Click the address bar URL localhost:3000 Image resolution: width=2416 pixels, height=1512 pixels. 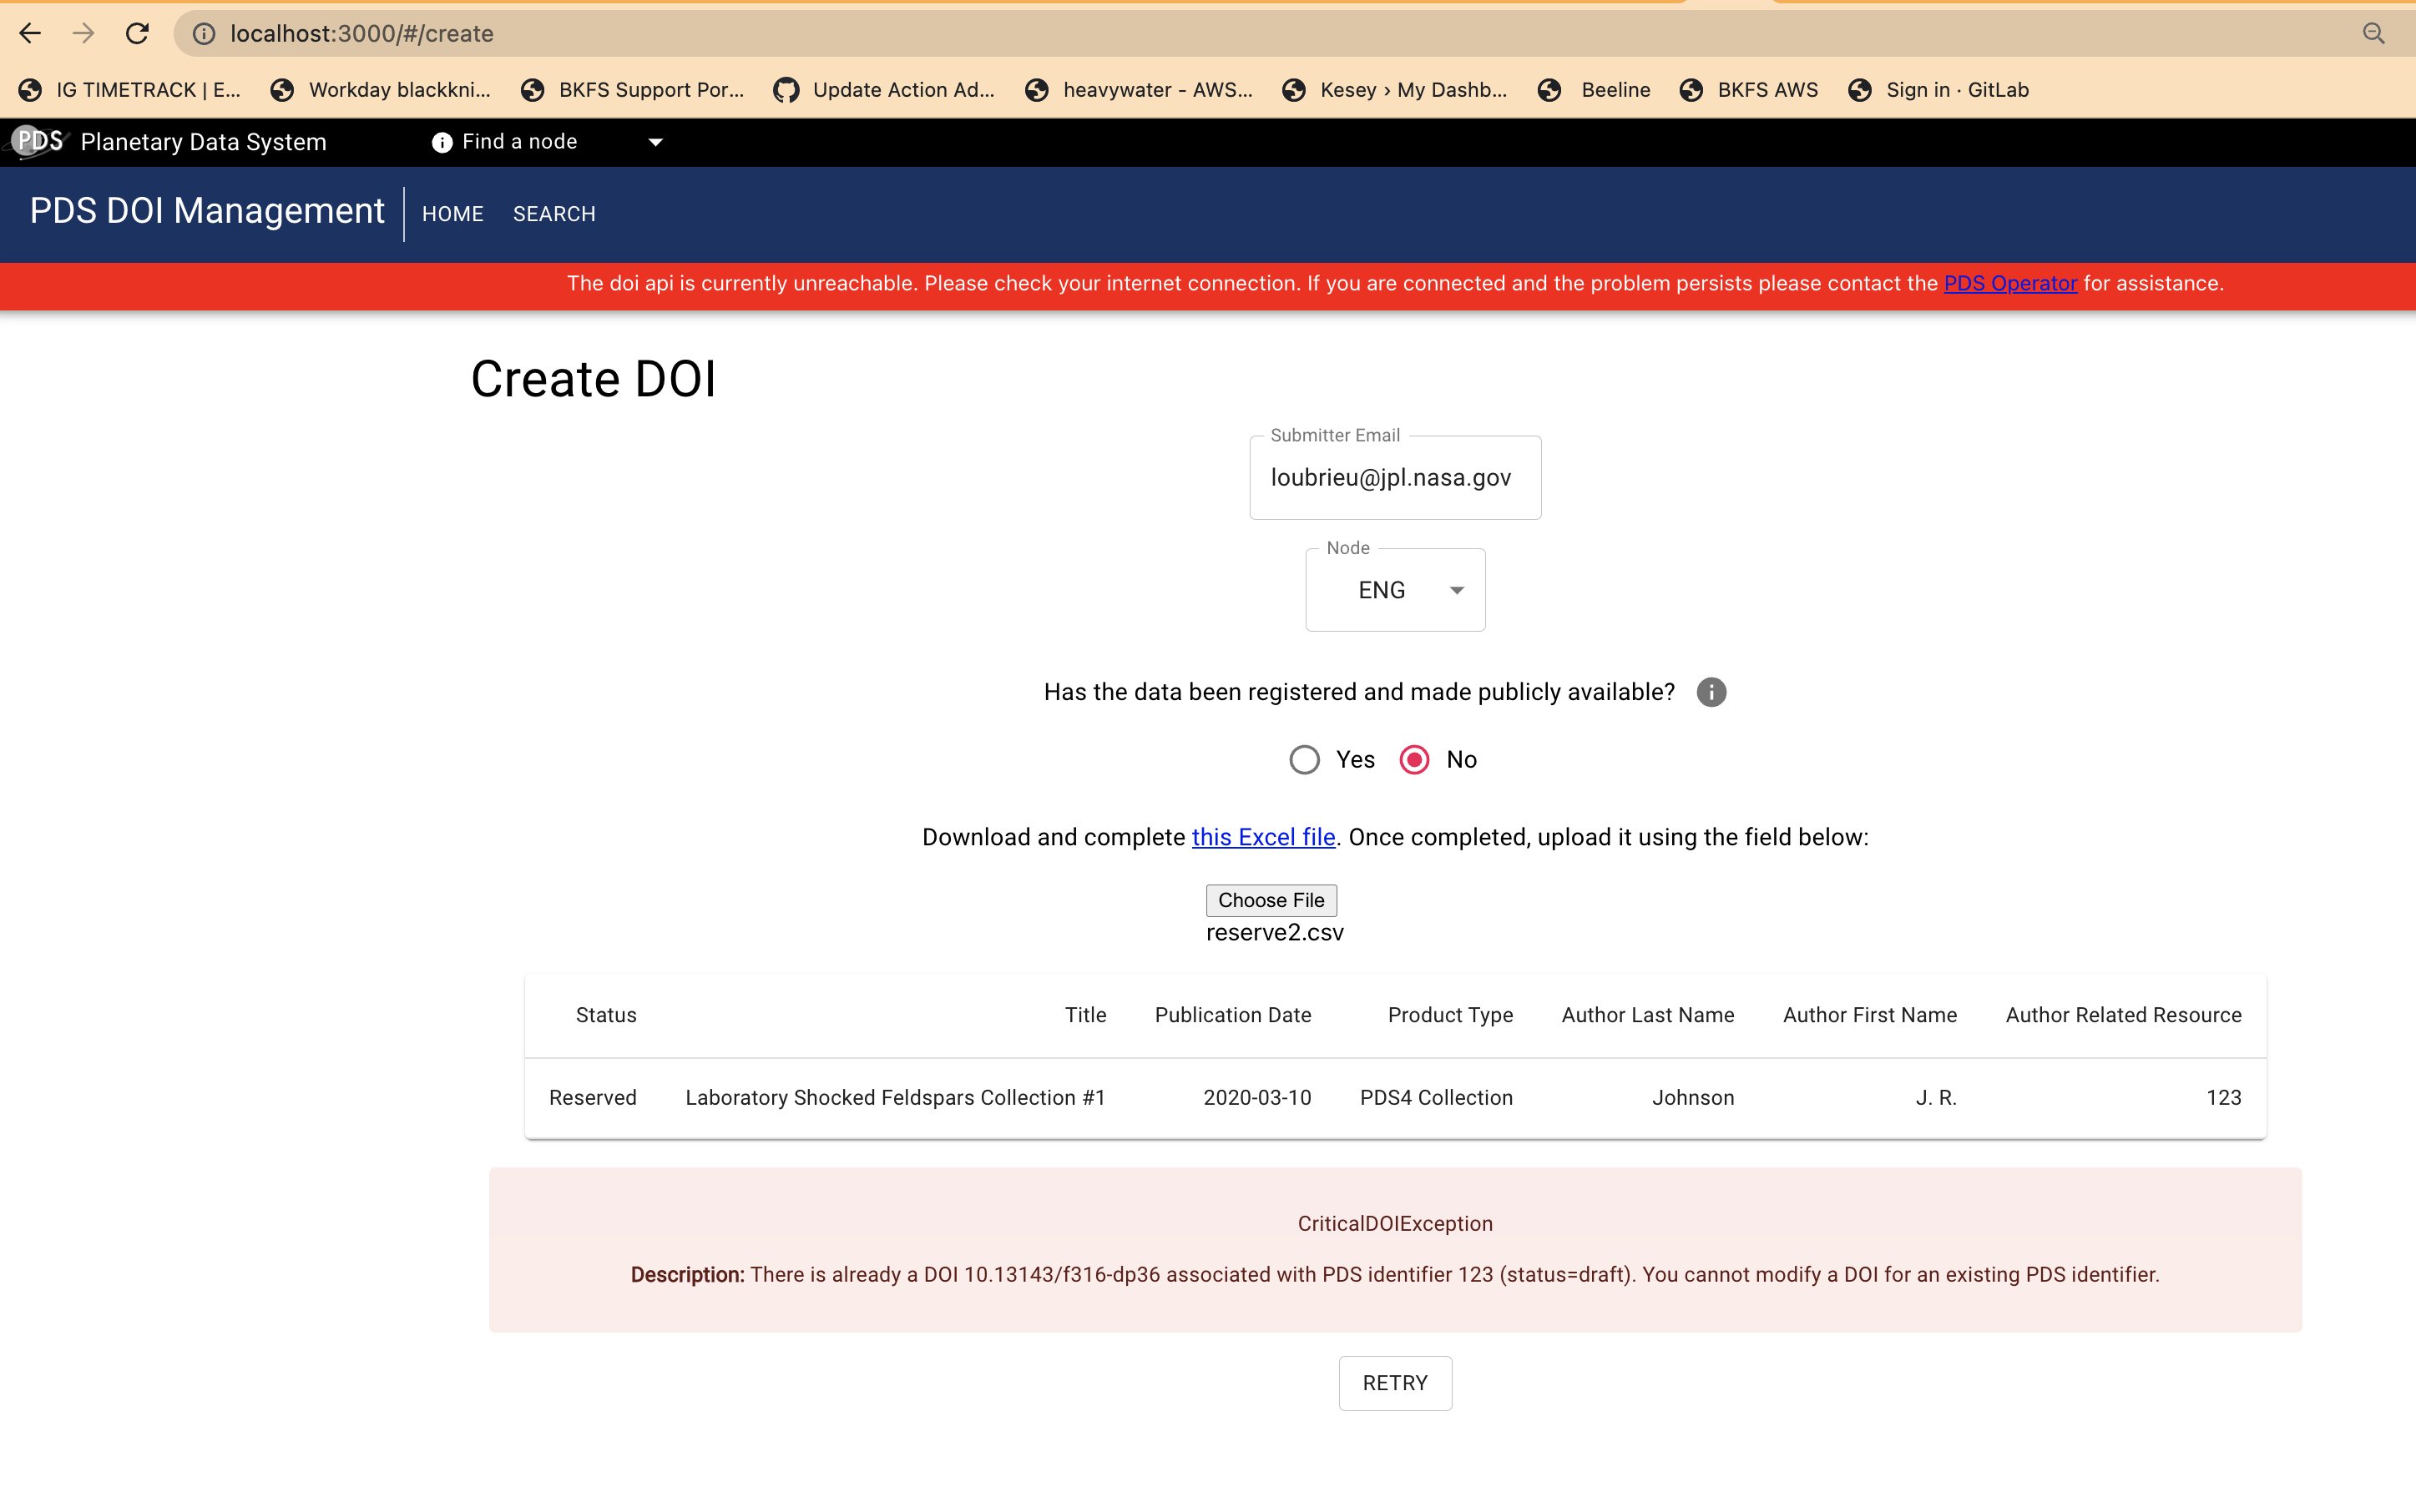pos(362,34)
